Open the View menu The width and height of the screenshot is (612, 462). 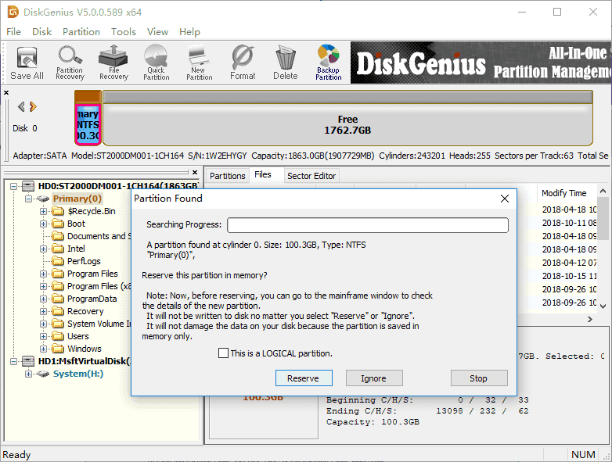(157, 31)
